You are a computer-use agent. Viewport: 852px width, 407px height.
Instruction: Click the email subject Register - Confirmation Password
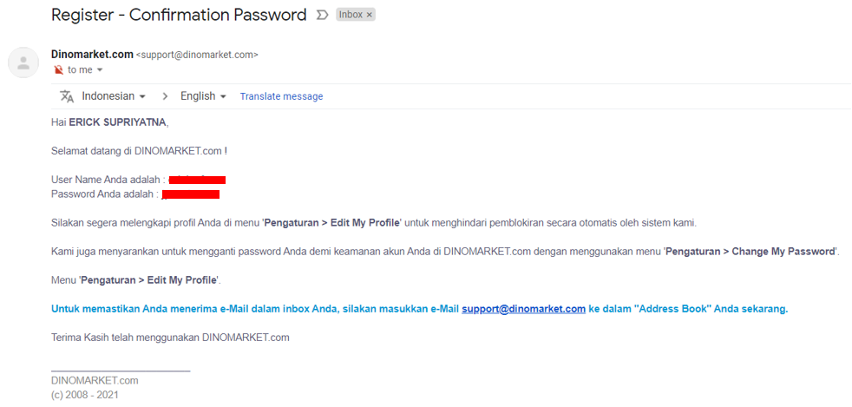[179, 15]
